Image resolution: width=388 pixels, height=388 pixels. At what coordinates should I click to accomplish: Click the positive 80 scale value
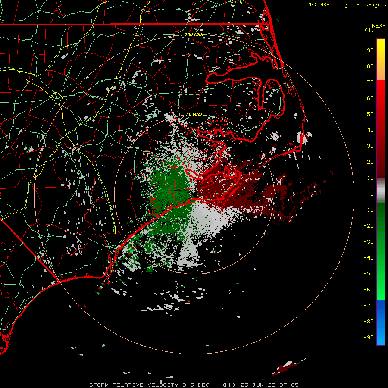(370, 66)
